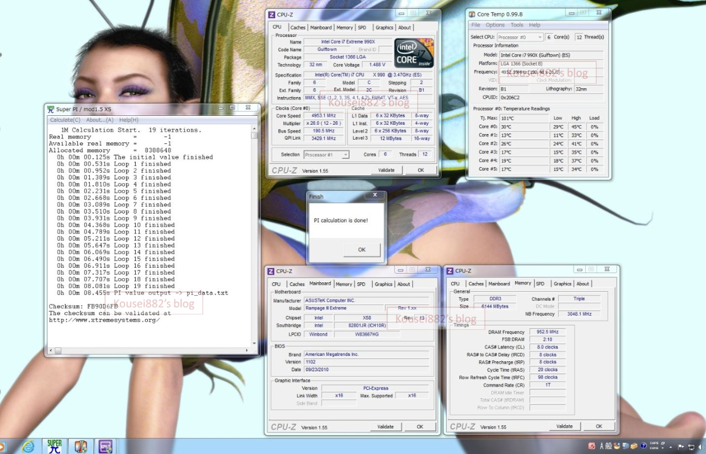Open the Select CPU dropdown in Core Temp
706x454 pixels.
click(520, 37)
